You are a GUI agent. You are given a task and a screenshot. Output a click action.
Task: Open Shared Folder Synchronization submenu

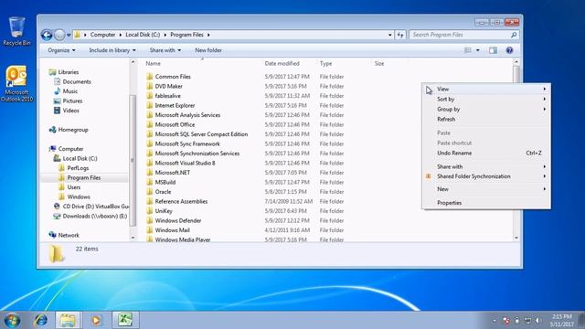(x=486, y=176)
